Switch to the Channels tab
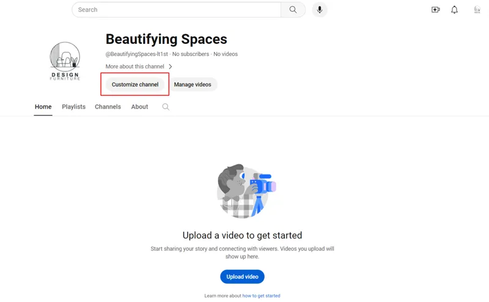 (x=108, y=107)
